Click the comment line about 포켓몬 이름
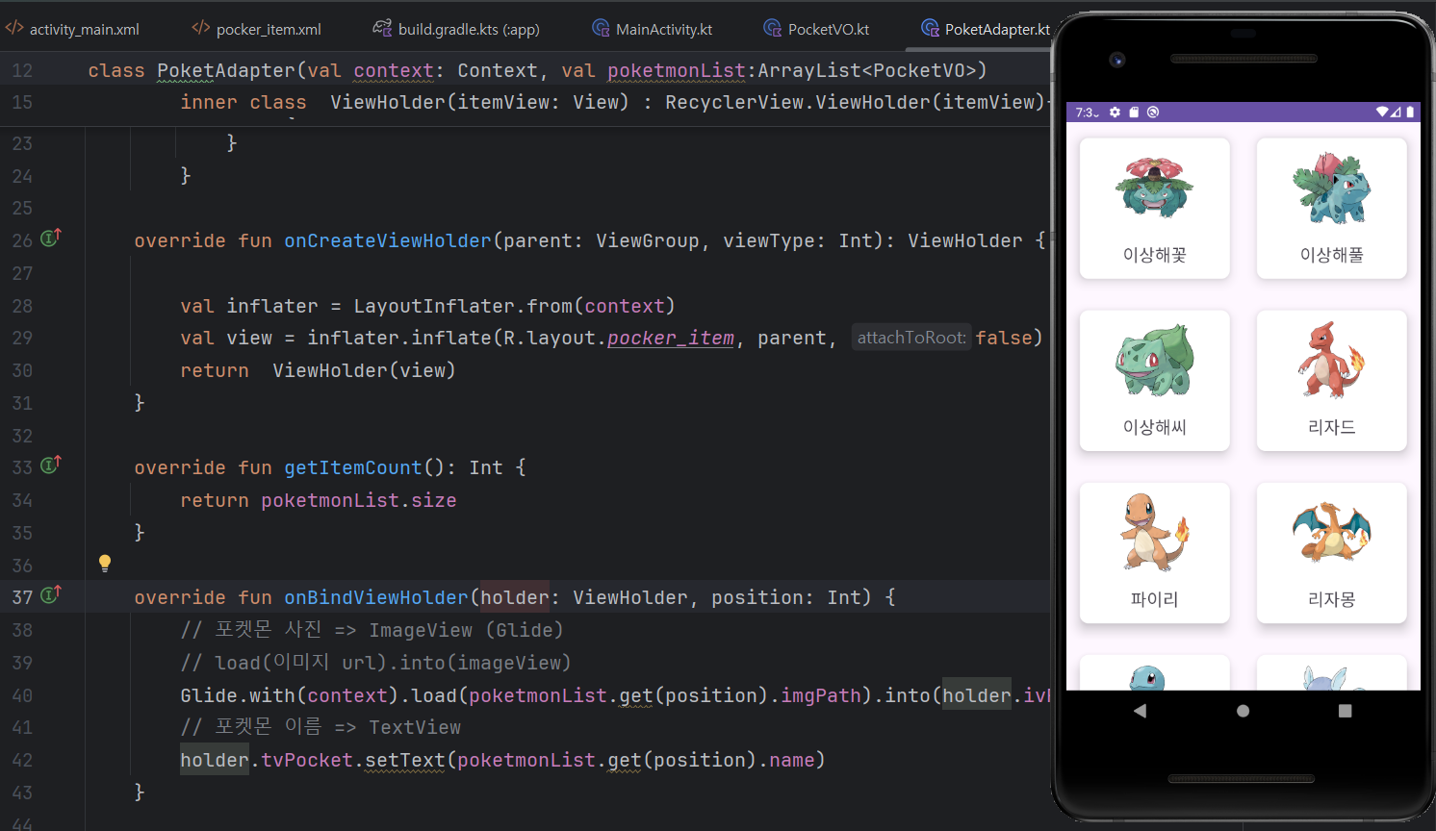 (x=321, y=727)
